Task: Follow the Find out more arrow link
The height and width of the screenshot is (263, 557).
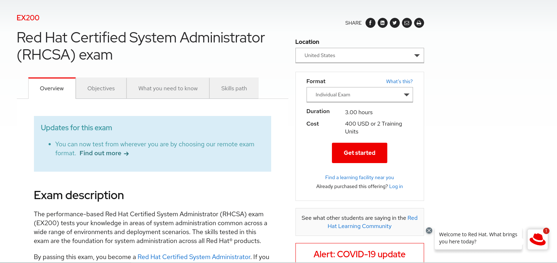Action: click(x=104, y=153)
